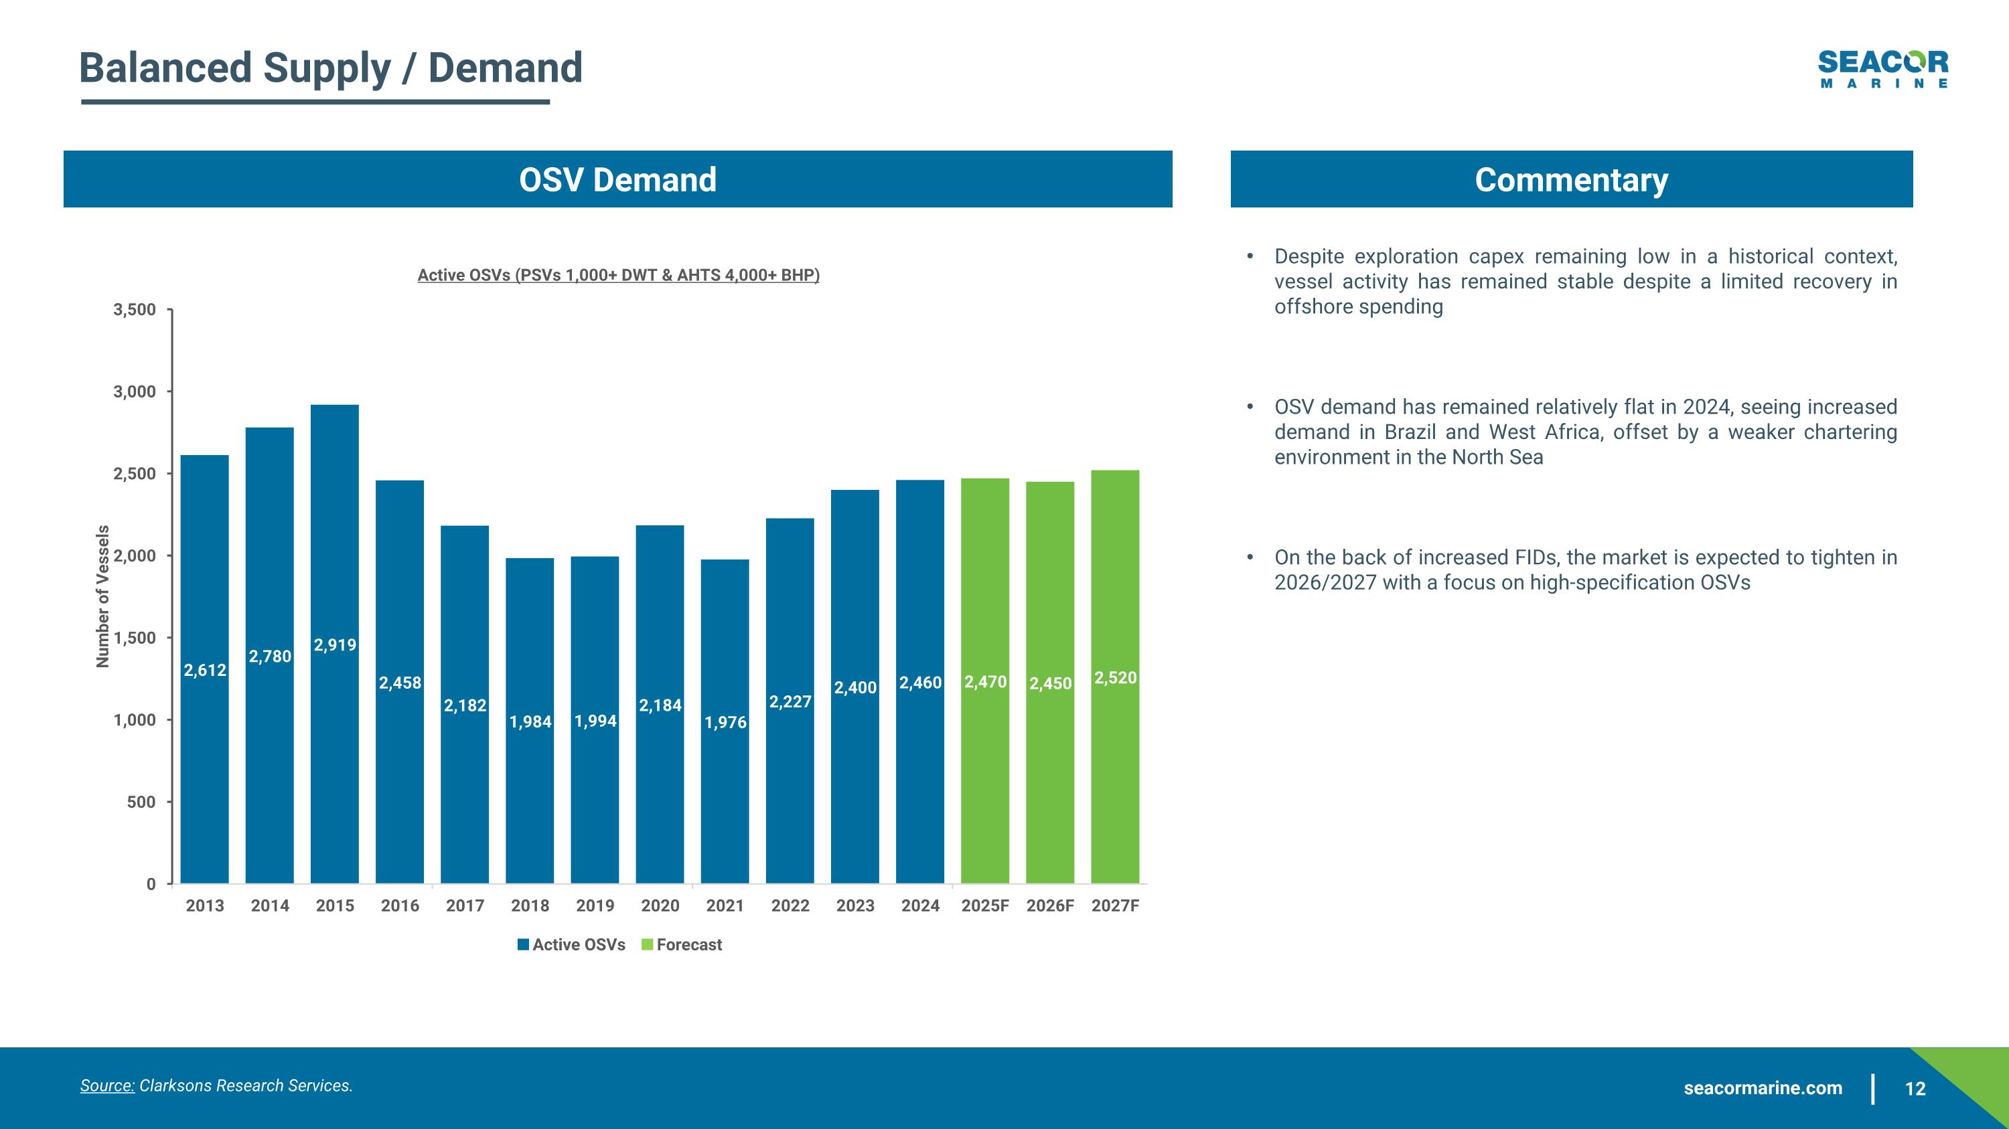Click the 1,000 y-axis label
This screenshot has height=1129, width=2009.
coord(135,720)
